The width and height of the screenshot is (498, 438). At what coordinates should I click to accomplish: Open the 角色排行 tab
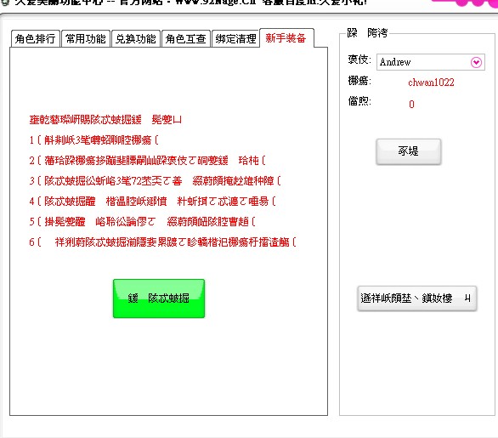coord(35,39)
